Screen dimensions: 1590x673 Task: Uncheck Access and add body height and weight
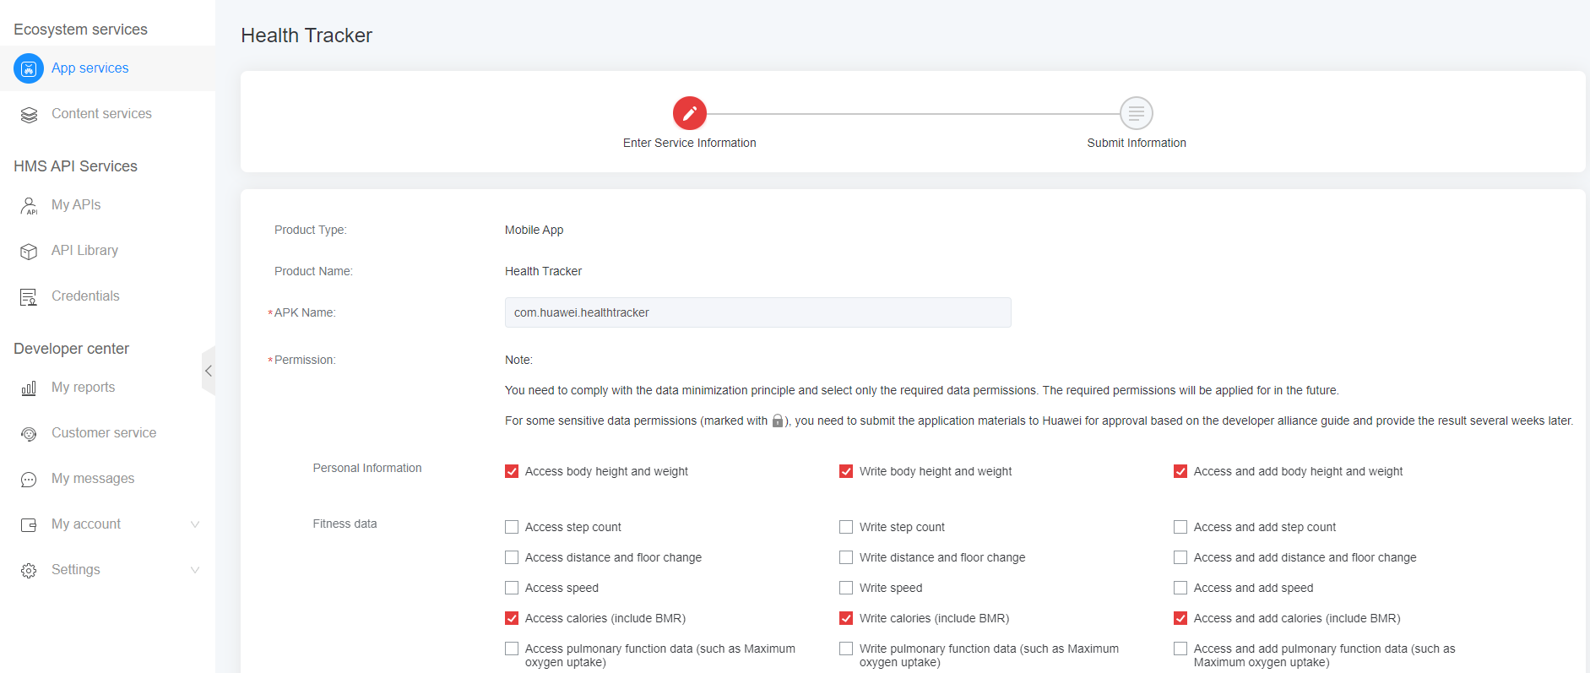[1180, 471]
